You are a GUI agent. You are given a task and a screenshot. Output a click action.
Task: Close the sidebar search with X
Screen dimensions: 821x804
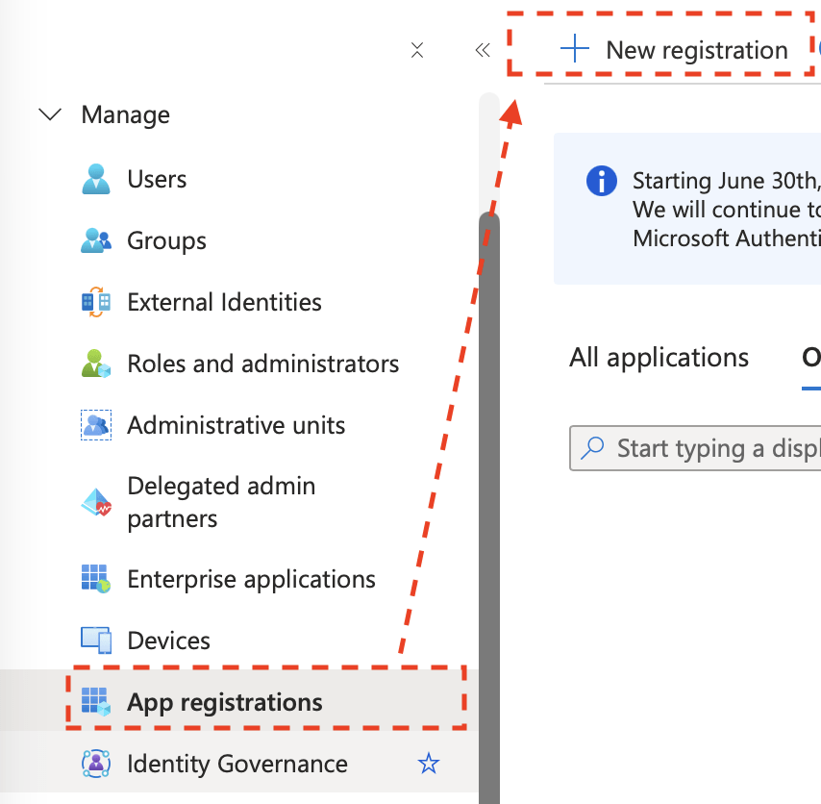417,50
